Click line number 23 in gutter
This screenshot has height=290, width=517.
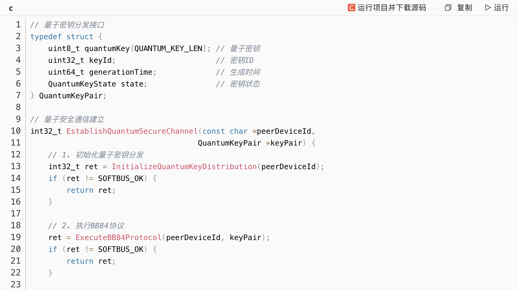(16, 284)
